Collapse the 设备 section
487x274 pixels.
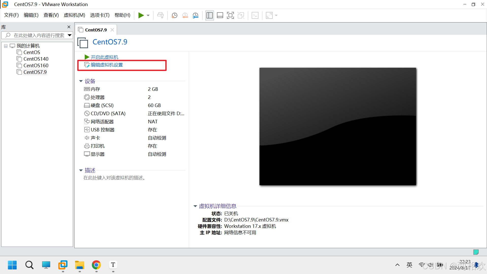pyautogui.click(x=81, y=81)
